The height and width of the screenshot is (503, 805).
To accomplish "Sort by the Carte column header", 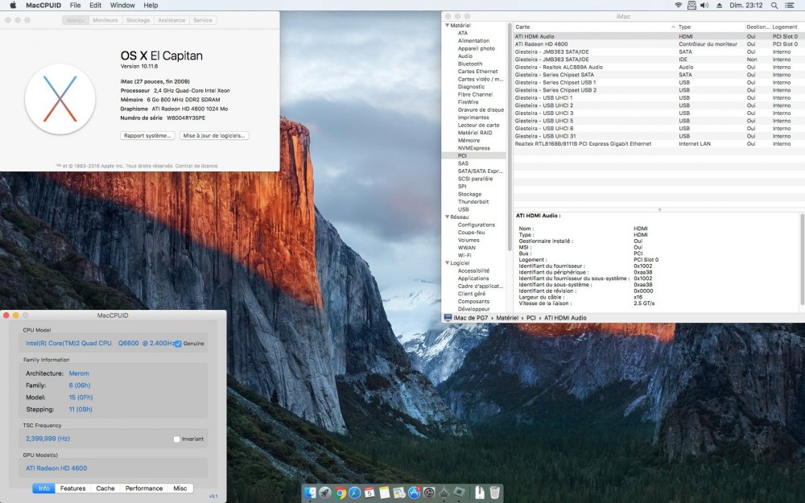I will pos(595,27).
